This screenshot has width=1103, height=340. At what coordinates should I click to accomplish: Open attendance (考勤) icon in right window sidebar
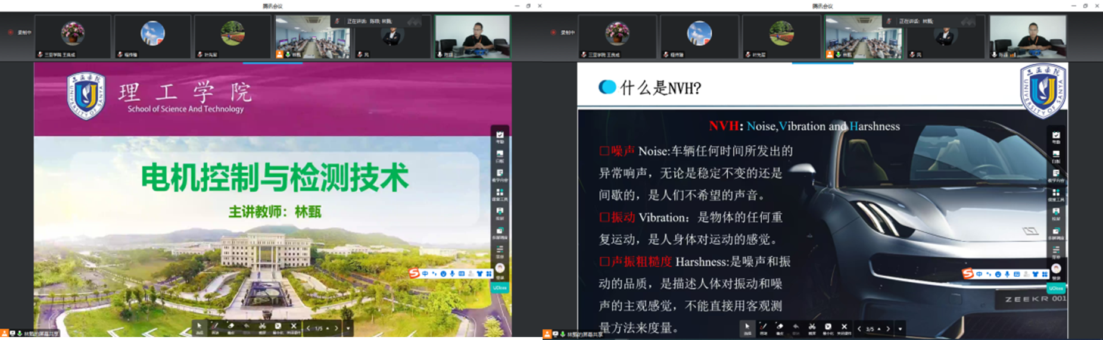click(x=1056, y=137)
